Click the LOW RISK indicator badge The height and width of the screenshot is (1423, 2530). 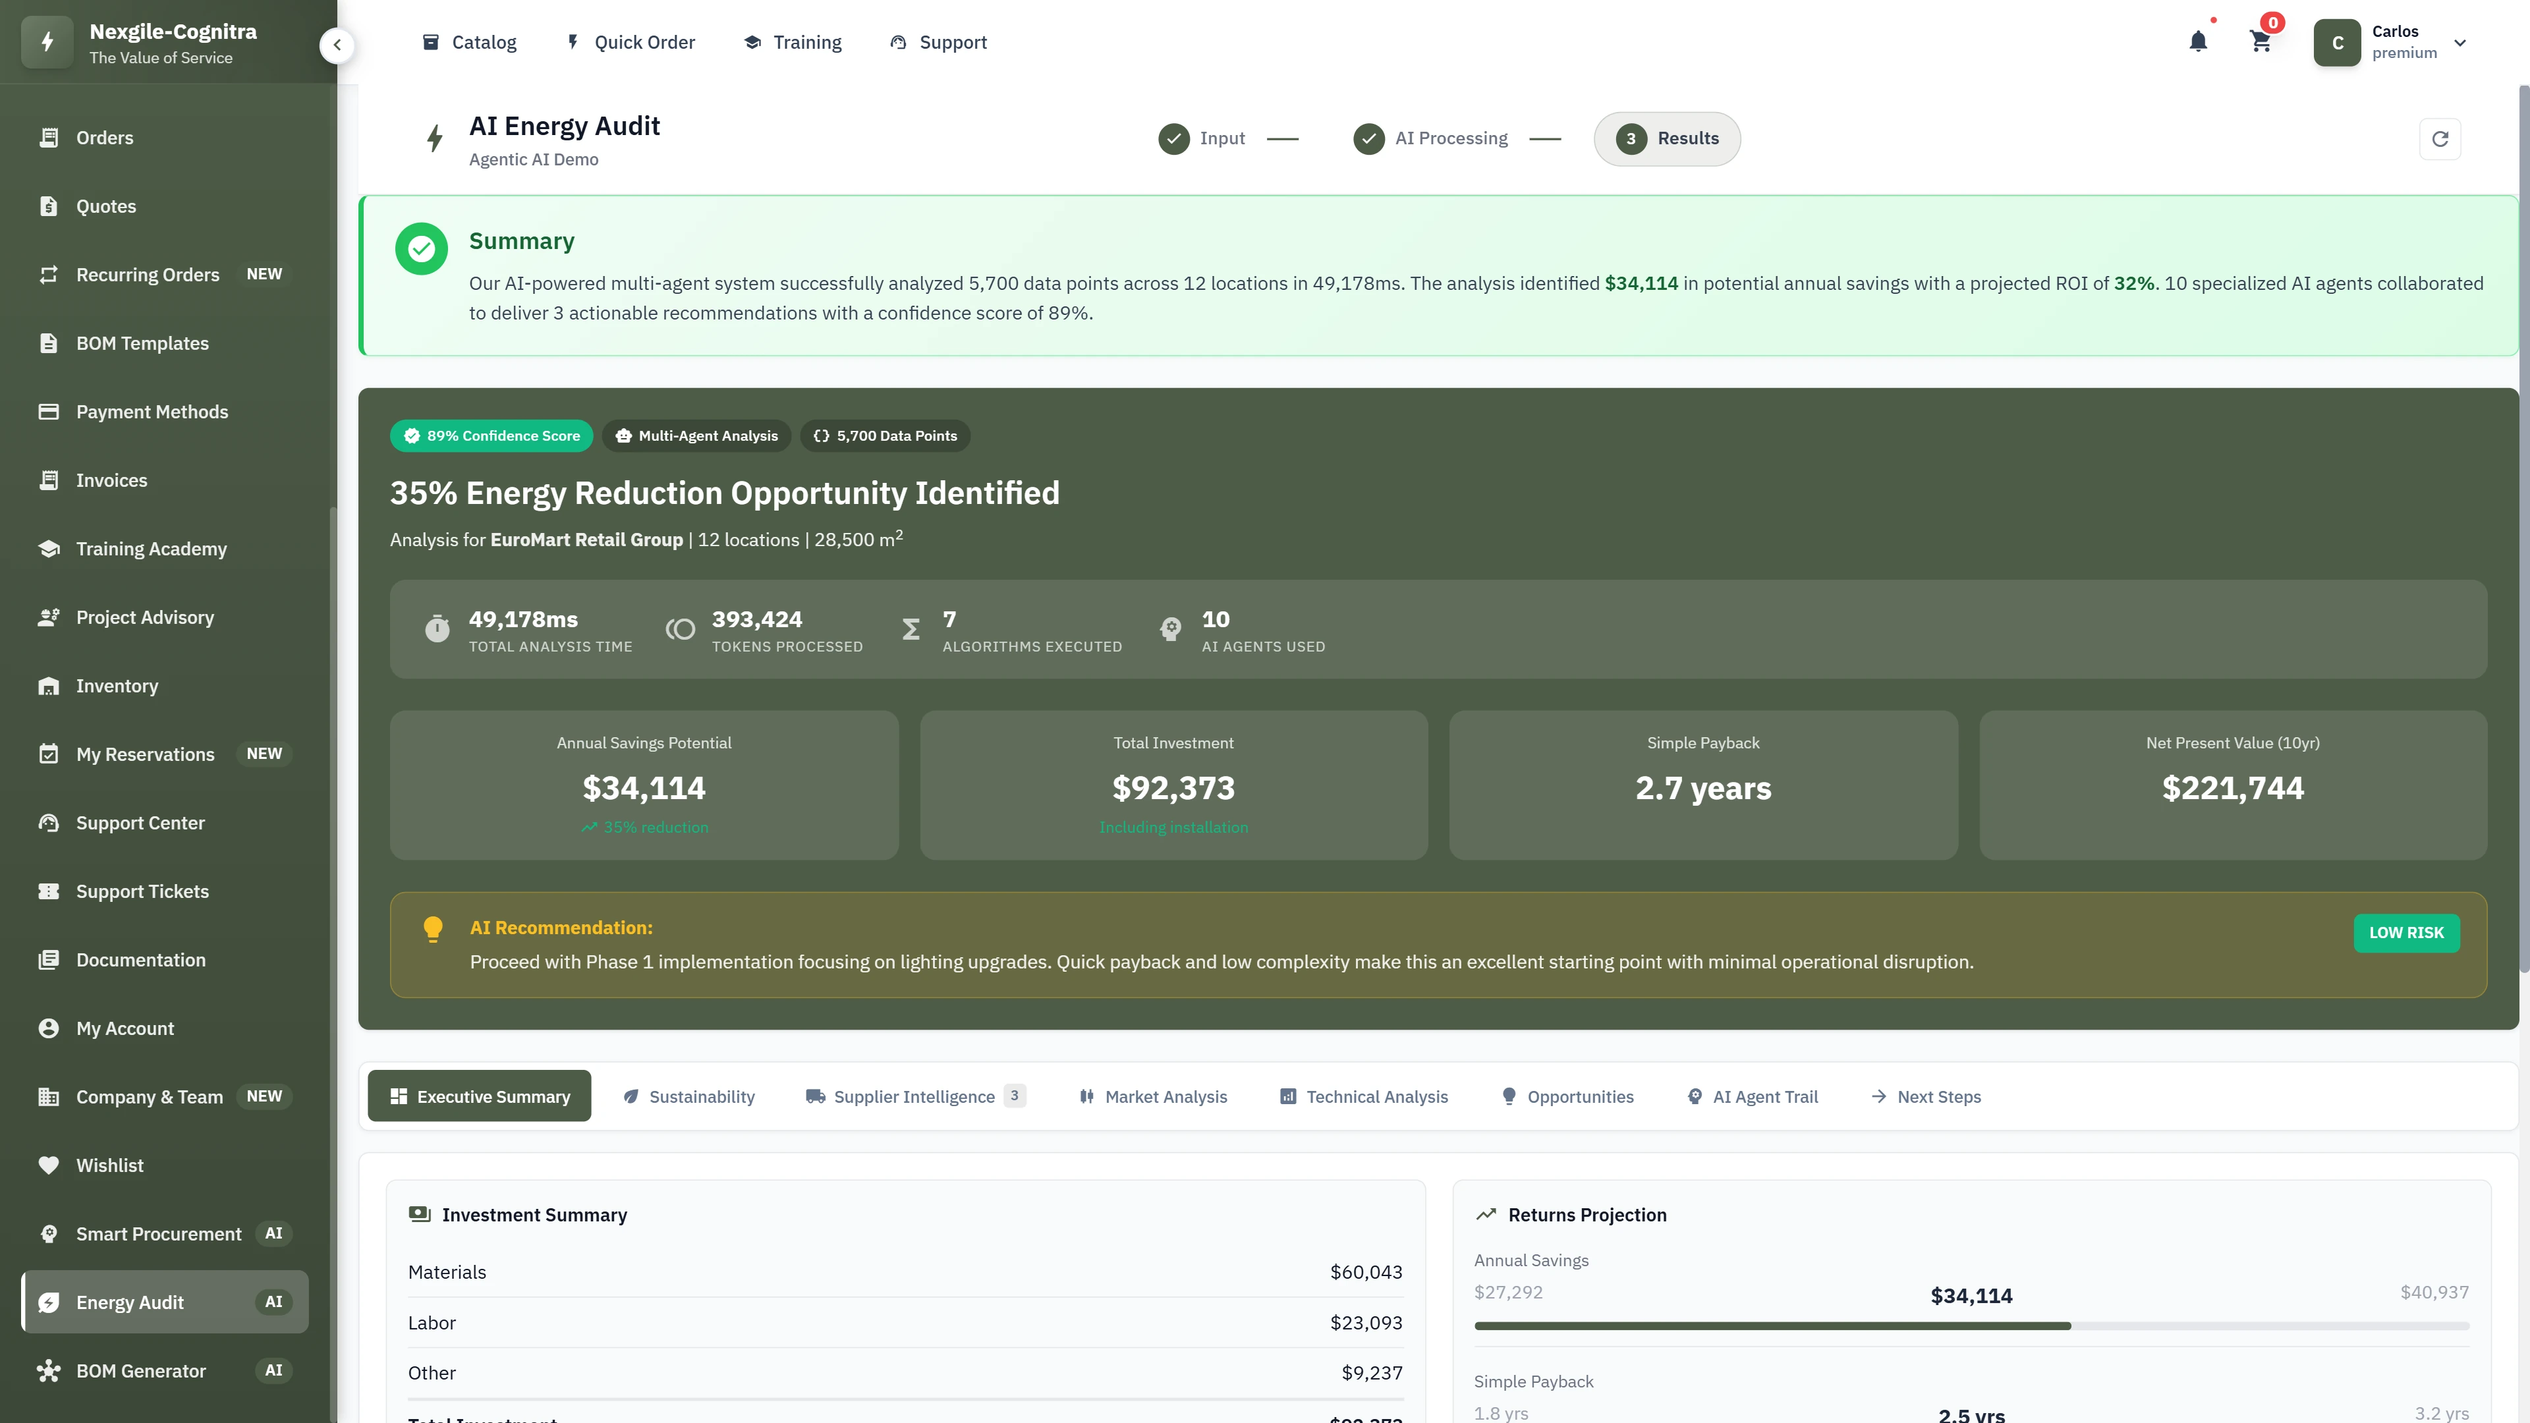(2406, 933)
